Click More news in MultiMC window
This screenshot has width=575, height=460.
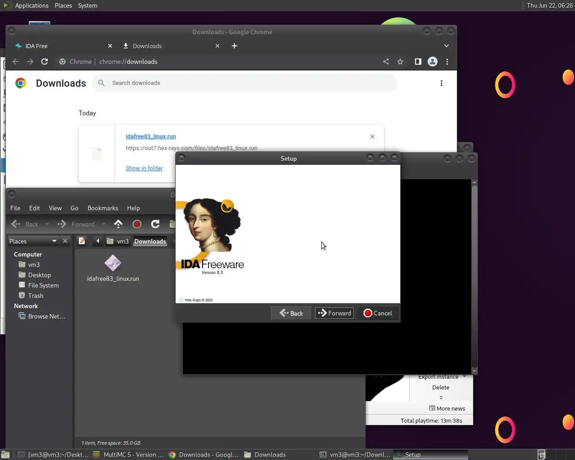pos(447,408)
